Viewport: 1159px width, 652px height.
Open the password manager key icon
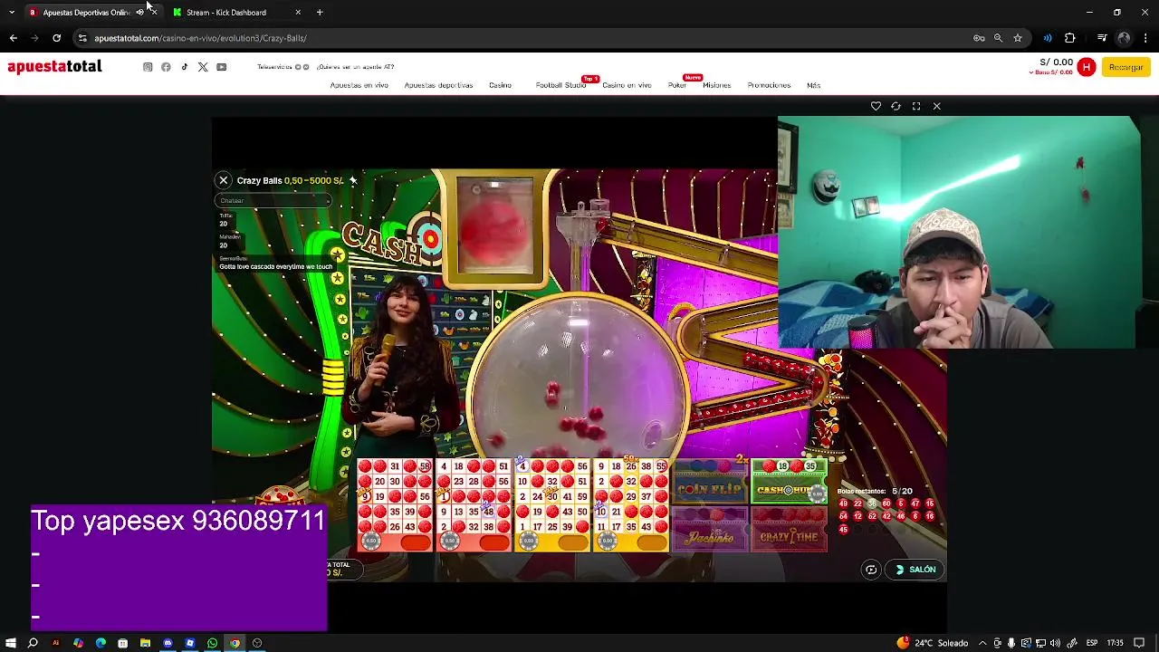click(x=979, y=38)
